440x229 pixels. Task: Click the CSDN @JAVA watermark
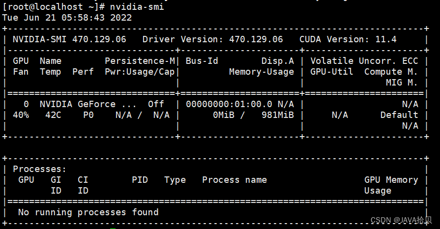click(x=401, y=220)
